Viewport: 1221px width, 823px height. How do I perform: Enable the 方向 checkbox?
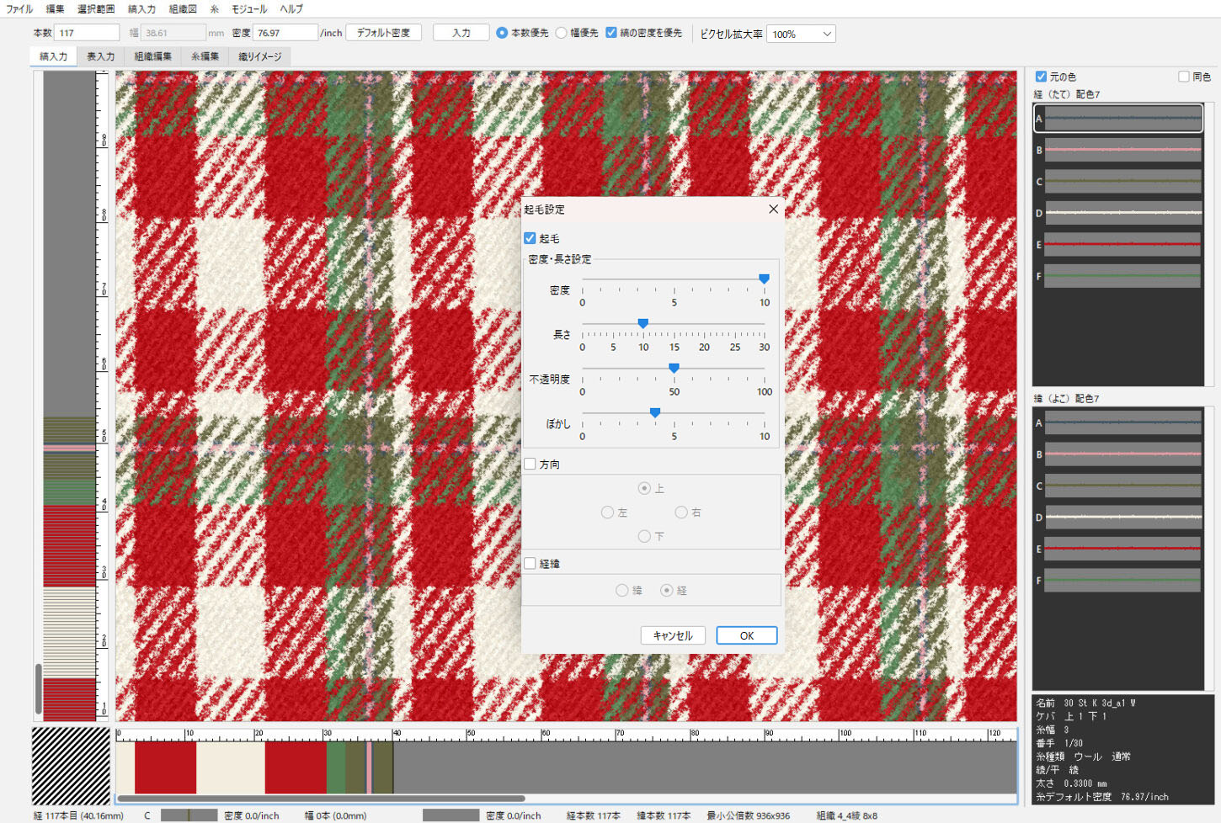[531, 464]
